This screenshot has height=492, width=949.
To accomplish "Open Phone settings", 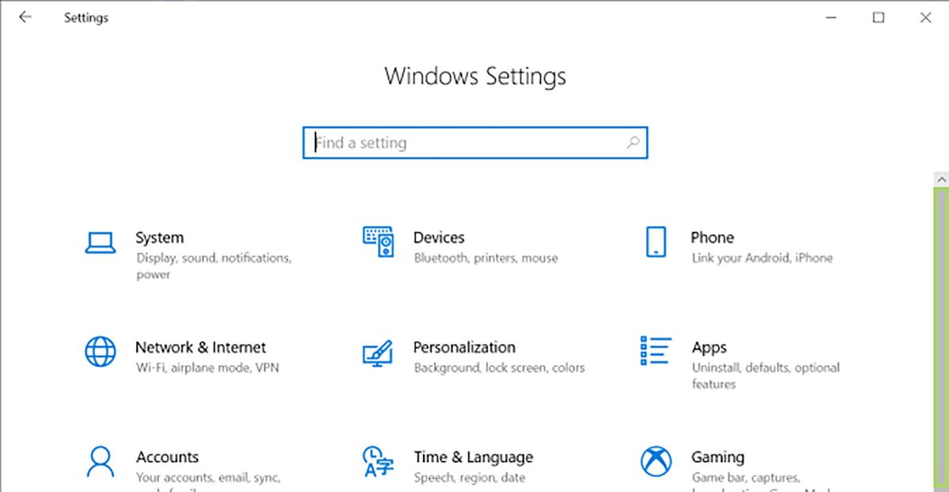I will (x=712, y=237).
